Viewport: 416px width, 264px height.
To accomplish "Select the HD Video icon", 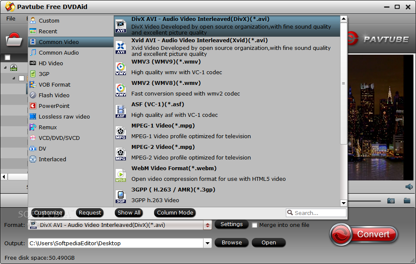I will point(33,63).
